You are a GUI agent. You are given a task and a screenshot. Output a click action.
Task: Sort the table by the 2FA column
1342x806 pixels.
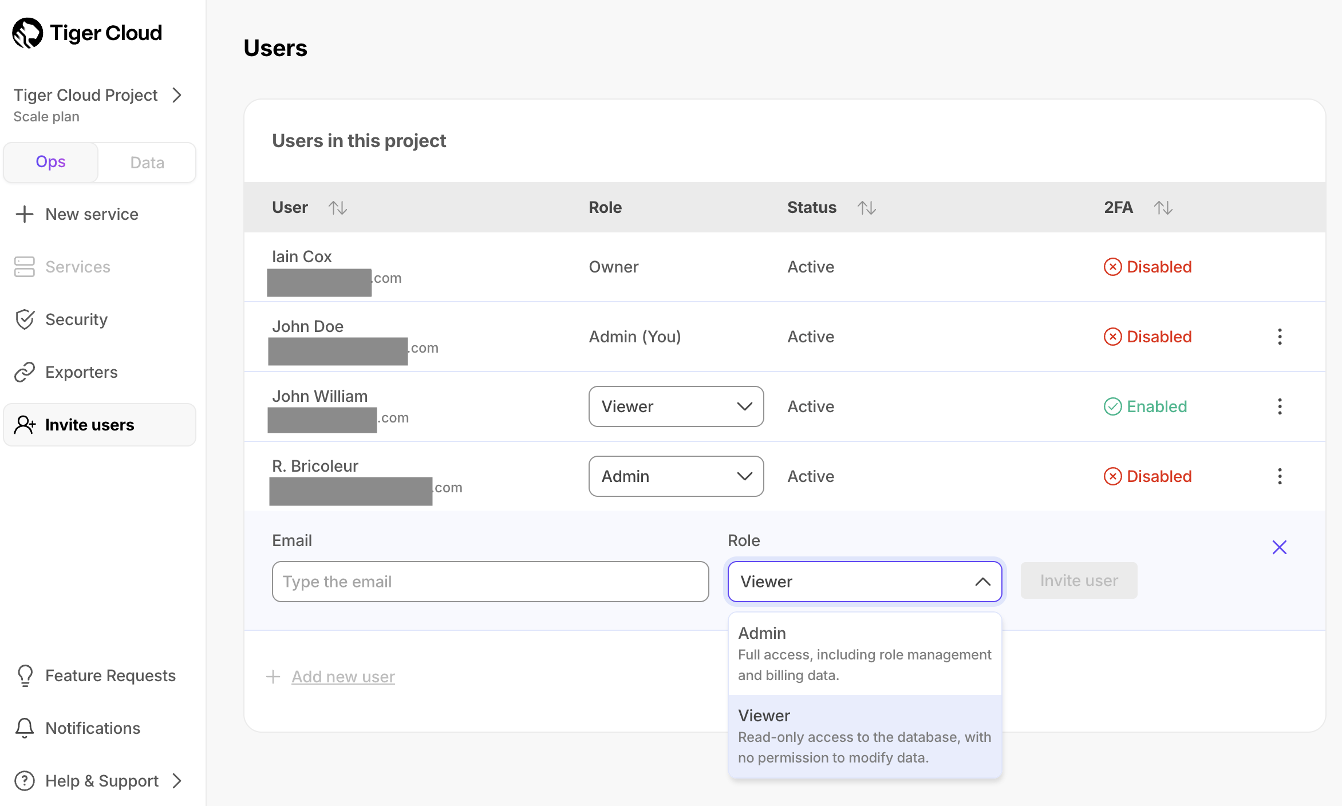click(1163, 208)
